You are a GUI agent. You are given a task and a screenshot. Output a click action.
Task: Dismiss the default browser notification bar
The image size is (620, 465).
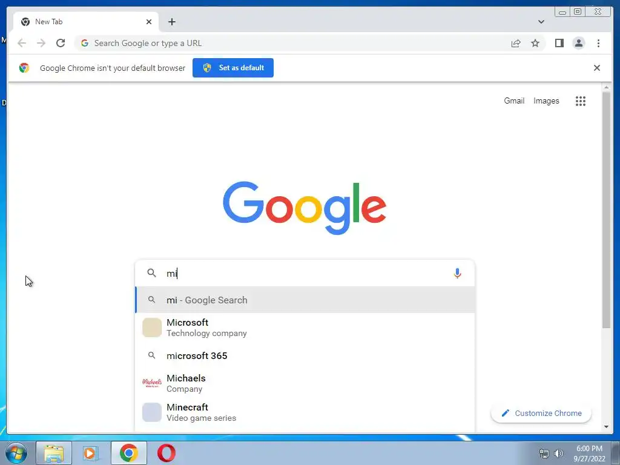click(596, 68)
